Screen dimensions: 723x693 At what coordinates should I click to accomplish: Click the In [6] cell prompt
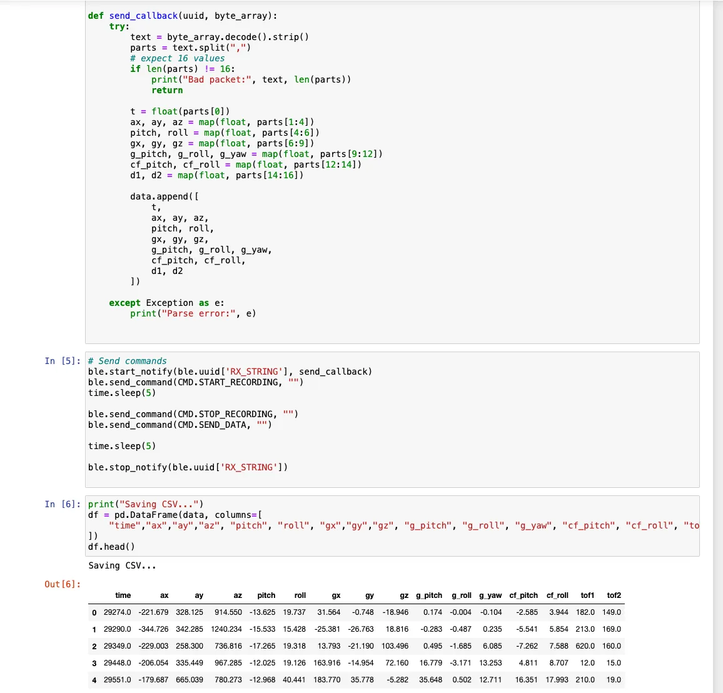(63, 504)
